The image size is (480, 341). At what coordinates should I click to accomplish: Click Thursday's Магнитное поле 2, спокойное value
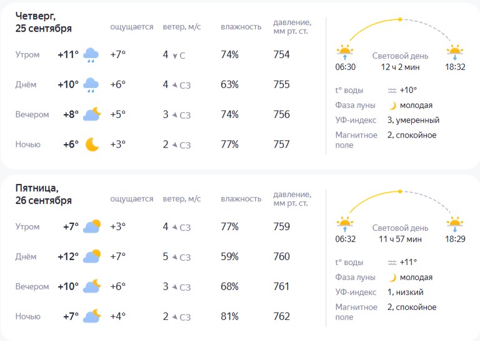pyautogui.click(x=412, y=135)
